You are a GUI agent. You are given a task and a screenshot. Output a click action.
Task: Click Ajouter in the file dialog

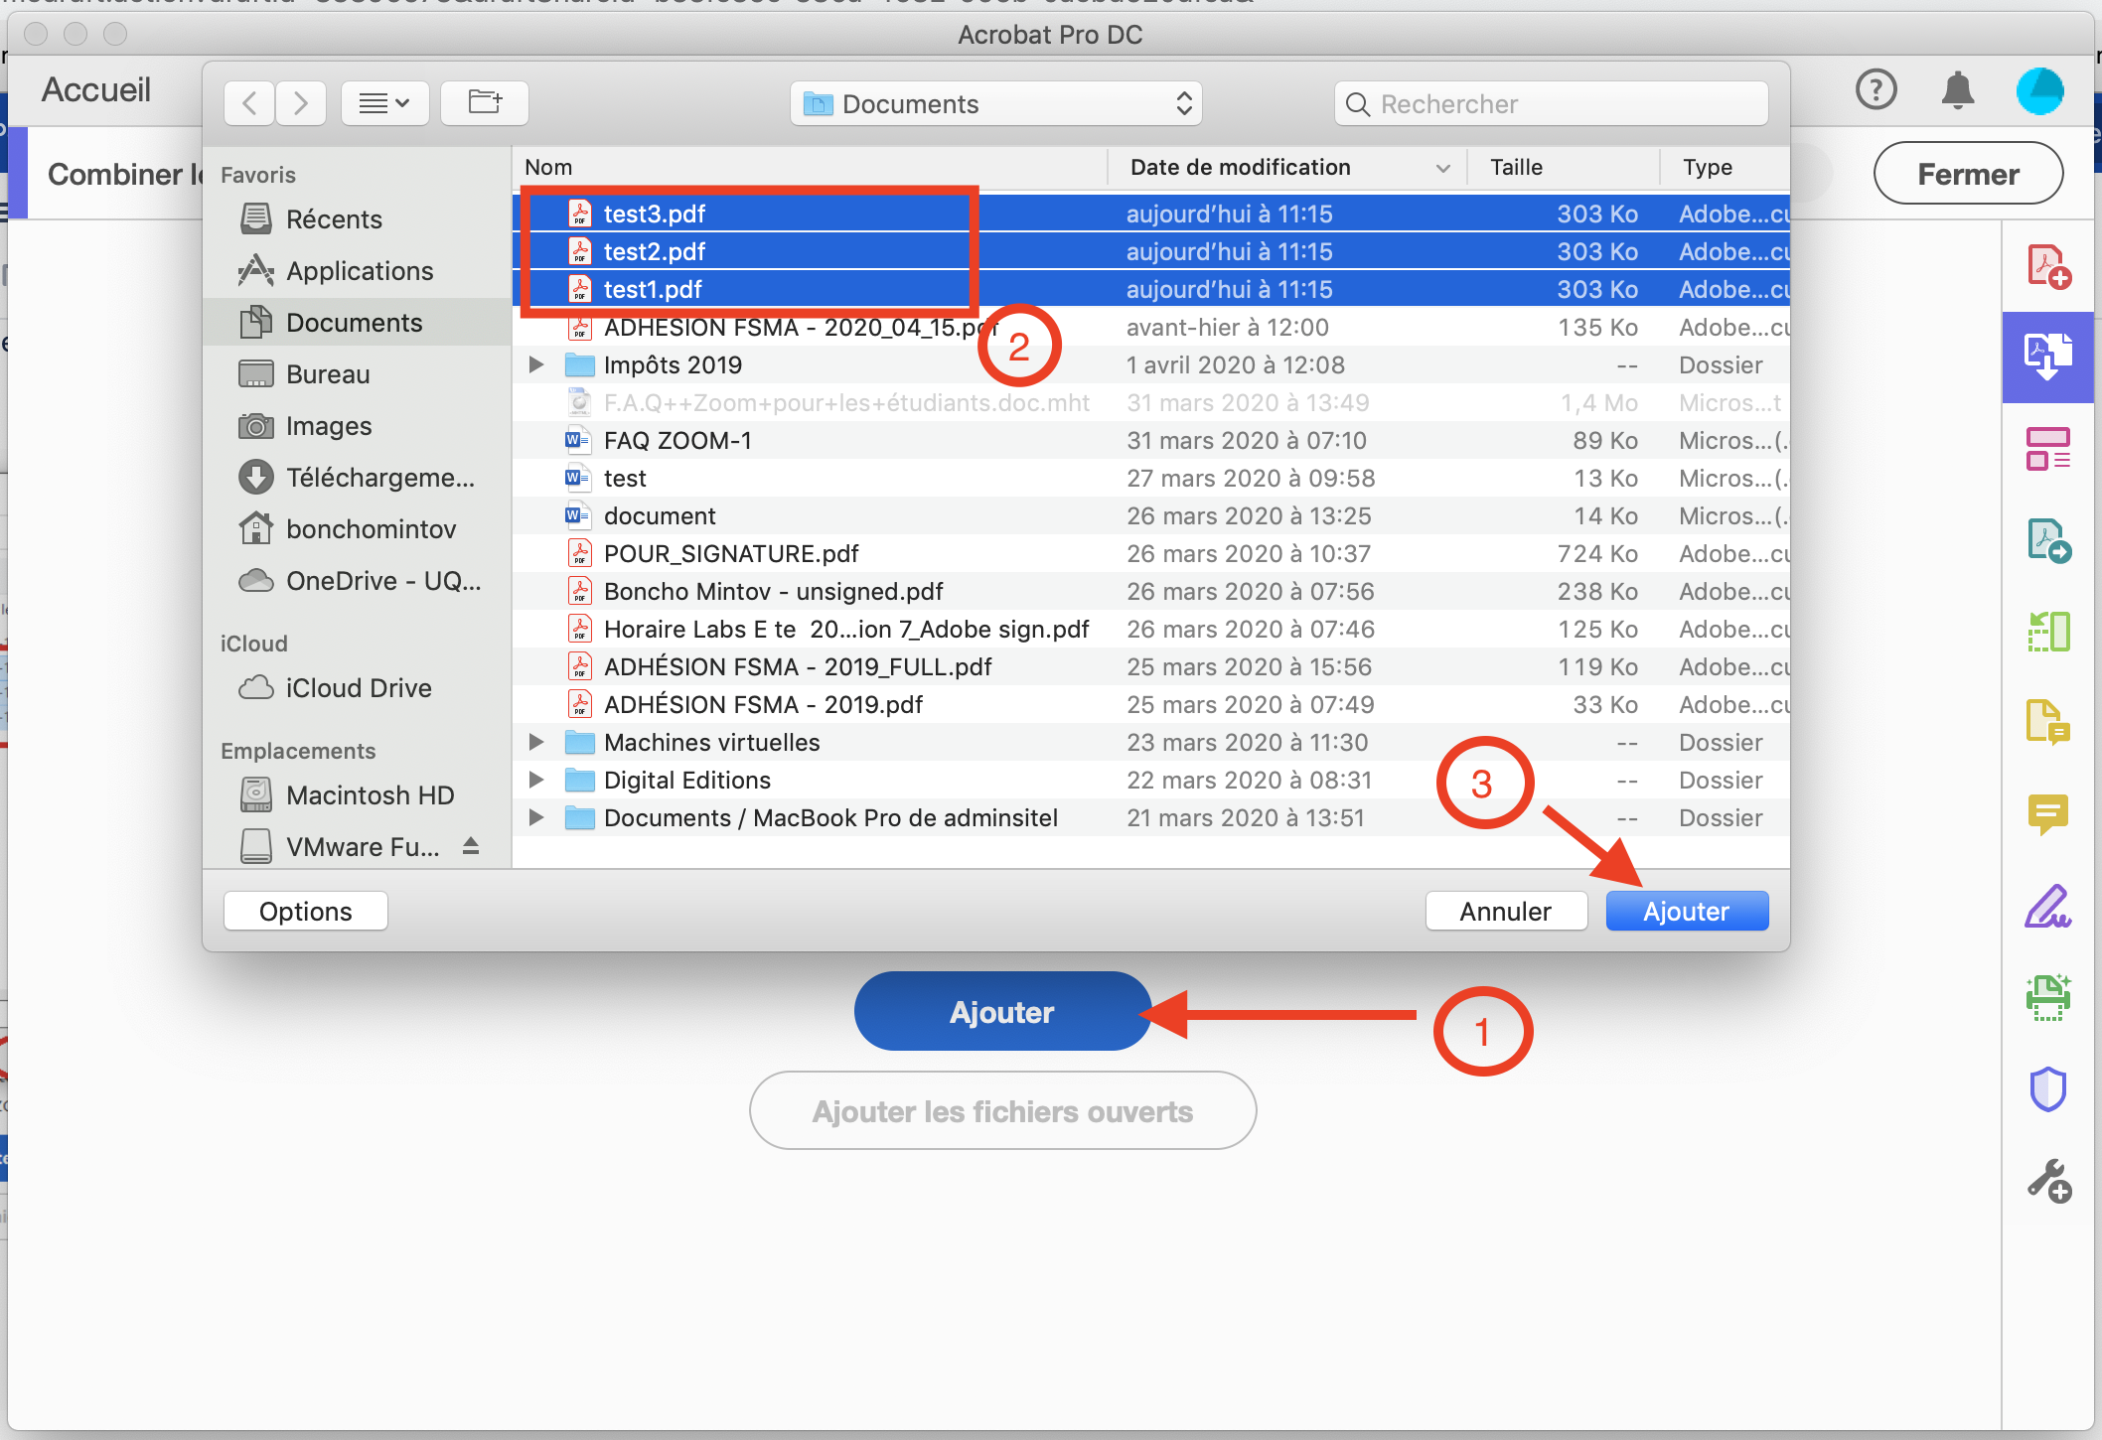point(1687,911)
